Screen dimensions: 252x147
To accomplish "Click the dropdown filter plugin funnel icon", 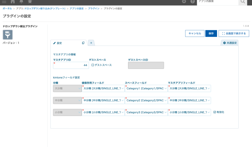I will pyautogui.click(x=8, y=35).
